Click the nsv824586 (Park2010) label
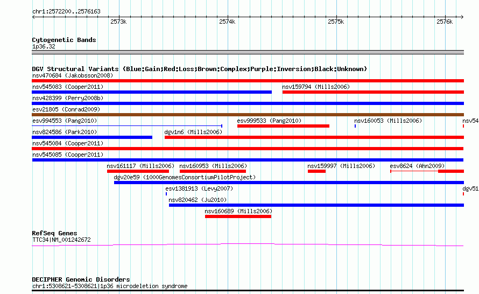The height and width of the screenshot is (294, 479). coord(65,132)
